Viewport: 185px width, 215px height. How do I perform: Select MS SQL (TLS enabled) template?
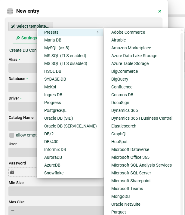[70, 56]
